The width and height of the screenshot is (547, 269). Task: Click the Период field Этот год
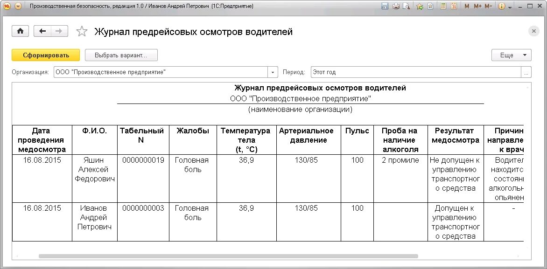[x=416, y=72]
